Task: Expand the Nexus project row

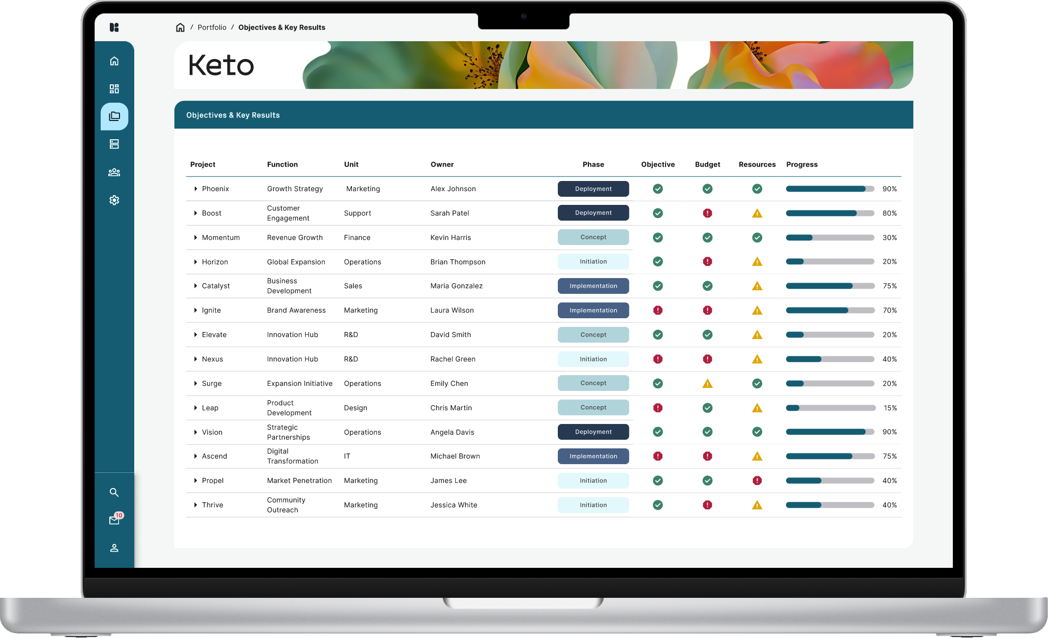Action: click(195, 359)
